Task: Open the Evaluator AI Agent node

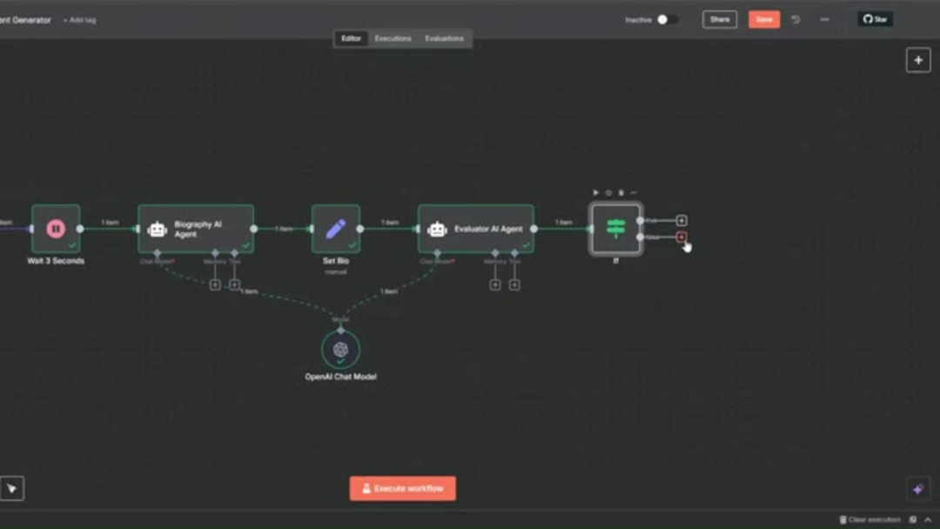Action: [x=475, y=229]
